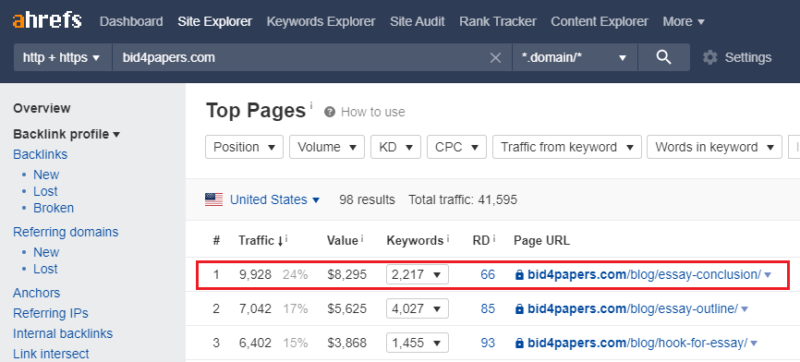
Task: Open the *.domain/* mode dropdown
Action: (x=575, y=57)
